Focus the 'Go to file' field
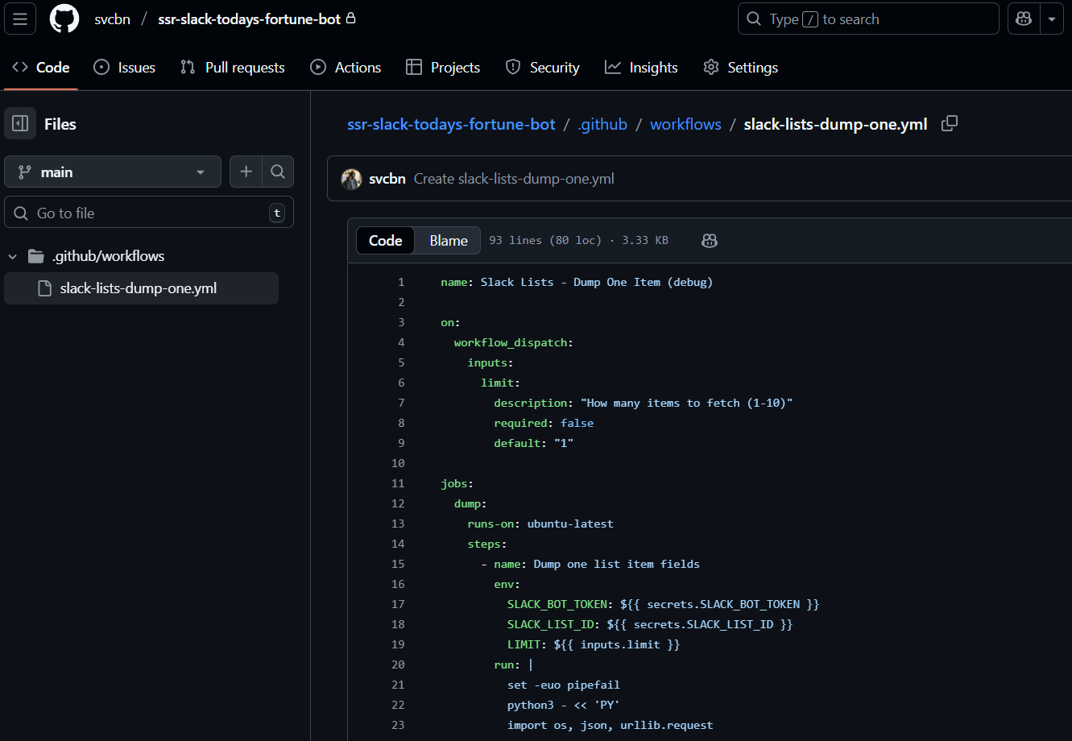The image size is (1072, 741). [149, 213]
